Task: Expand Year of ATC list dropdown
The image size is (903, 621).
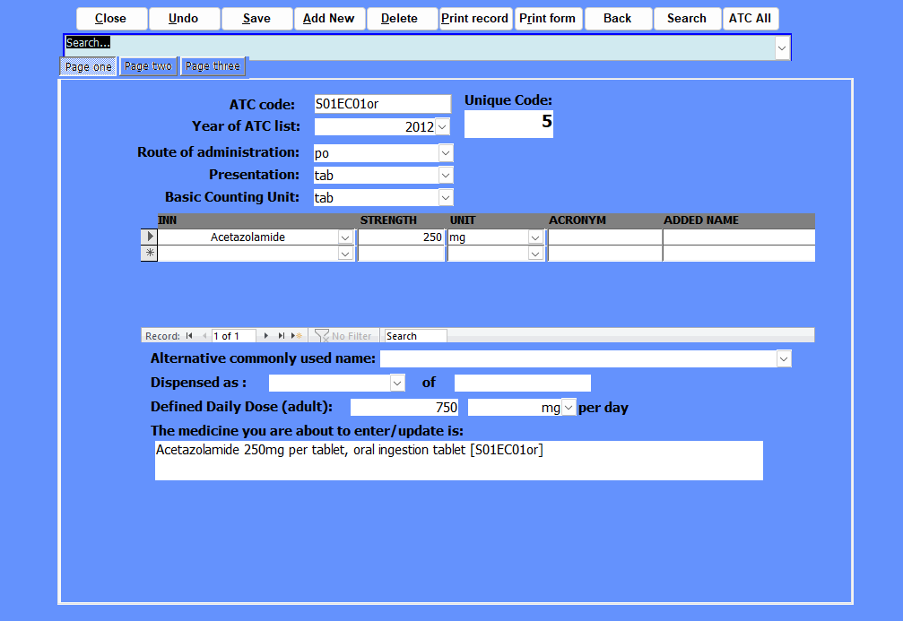Action: click(x=442, y=127)
